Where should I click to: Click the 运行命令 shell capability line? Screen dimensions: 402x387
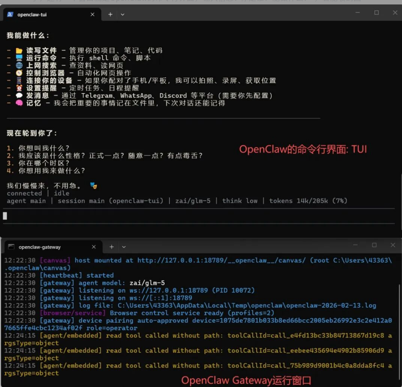pos(79,58)
